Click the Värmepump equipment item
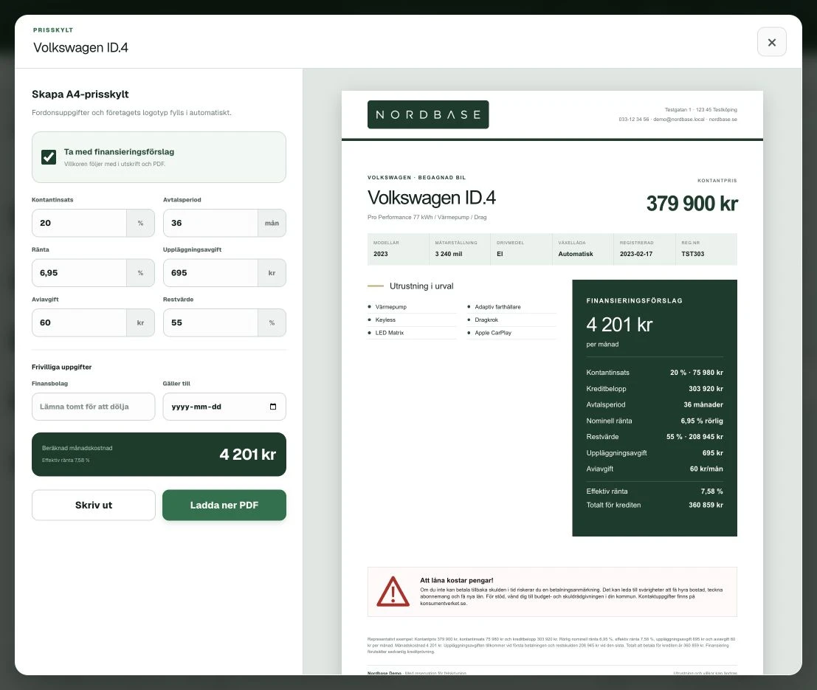Screen dimensions: 817x690 pos(390,307)
